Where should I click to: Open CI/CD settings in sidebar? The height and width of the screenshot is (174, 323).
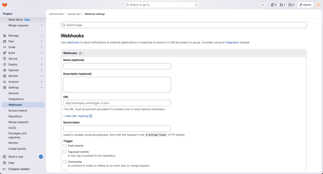click(23, 128)
